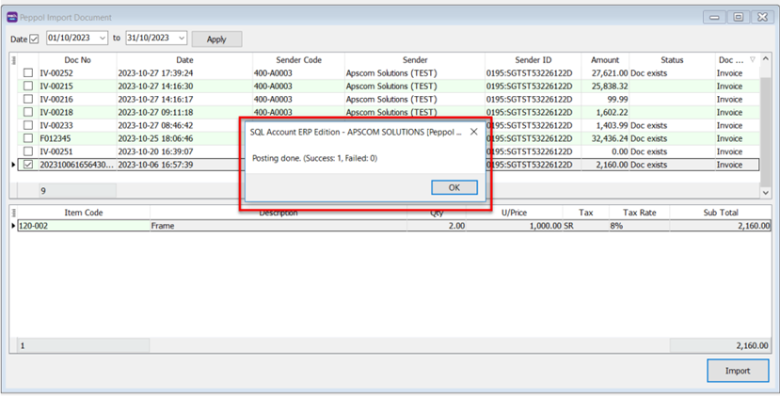This screenshot has width=780, height=397.
Task: Tick the checkbox for F012345
Action: click(27, 138)
